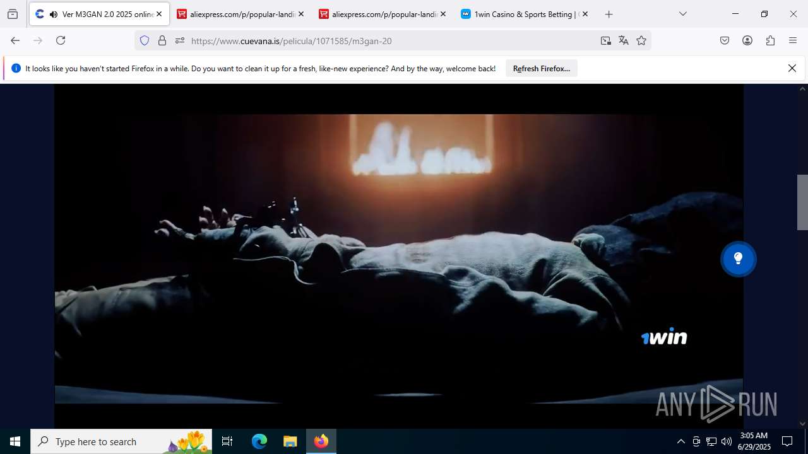Toggle lights with the lightbulb button
This screenshot has height=454, width=808.
(x=739, y=259)
